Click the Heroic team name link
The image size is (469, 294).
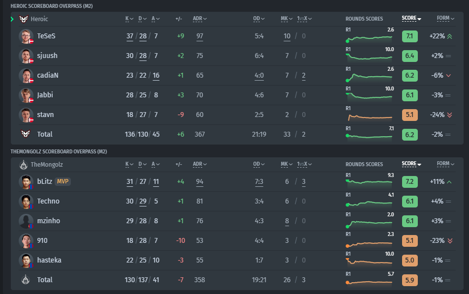point(39,19)
